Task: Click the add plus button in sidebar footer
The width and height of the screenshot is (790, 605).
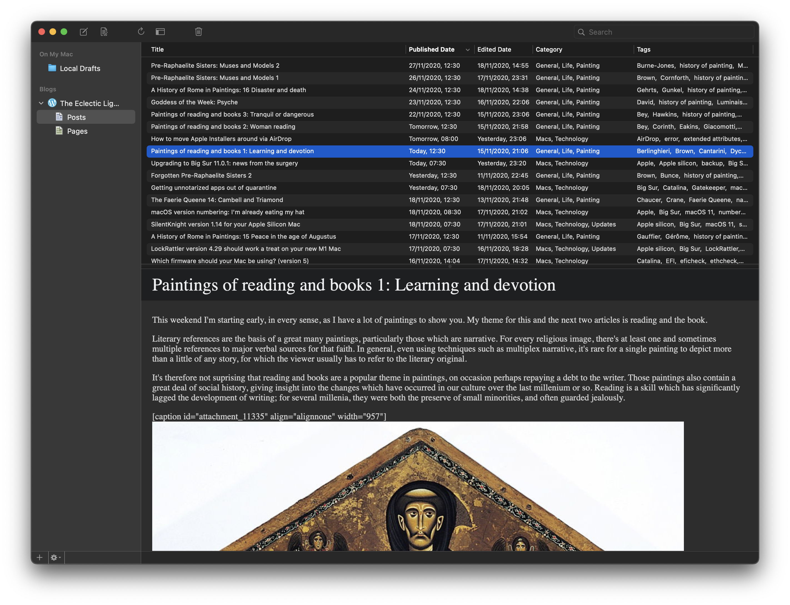Action: click(x=40, y=558)
